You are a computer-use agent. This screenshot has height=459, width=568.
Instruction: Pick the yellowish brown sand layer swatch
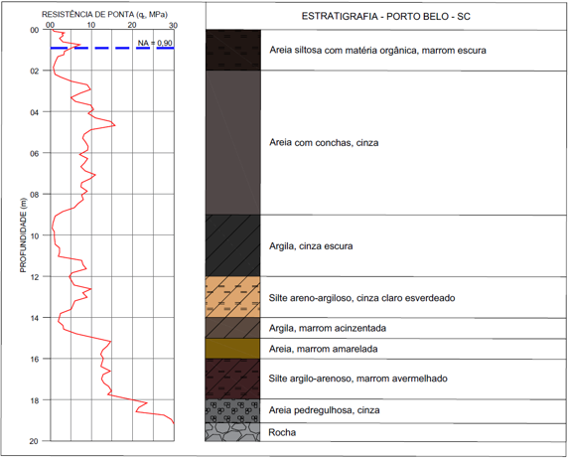coord(233,349)
